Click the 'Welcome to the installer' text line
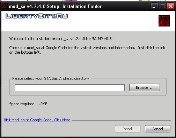 click(x=62, y=39)
